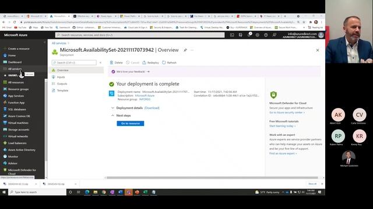Select the Template menu item

point(76,91)
